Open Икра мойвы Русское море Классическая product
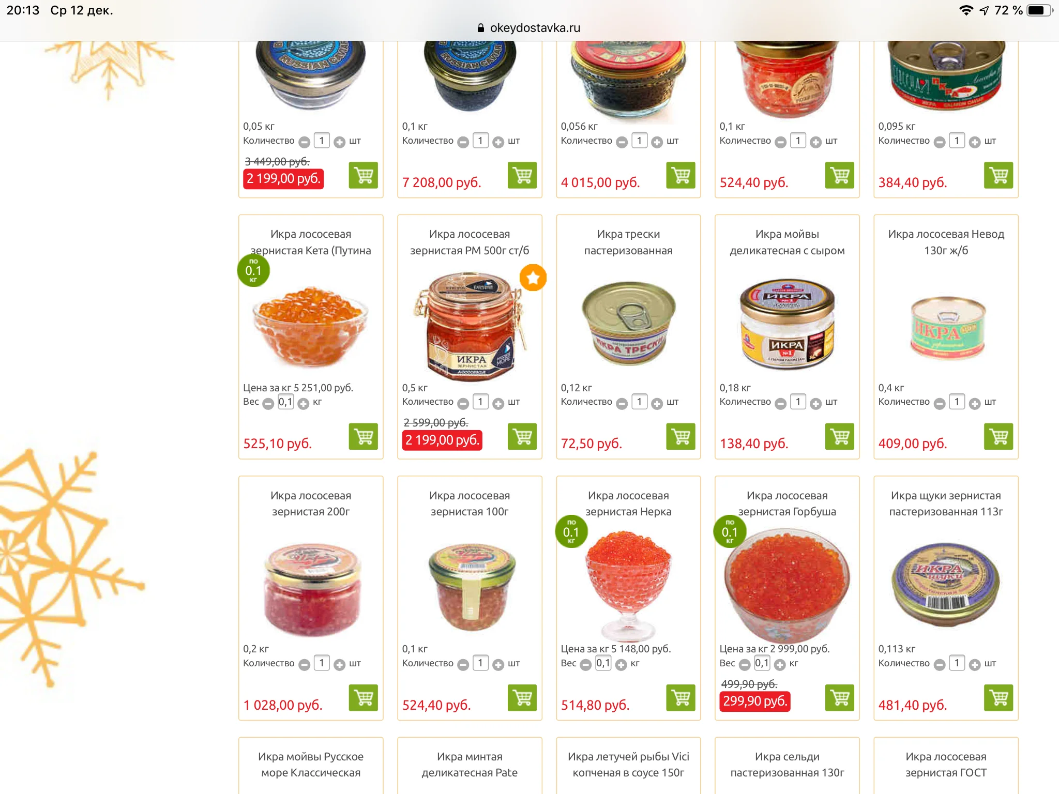 [x=311, y=765]
